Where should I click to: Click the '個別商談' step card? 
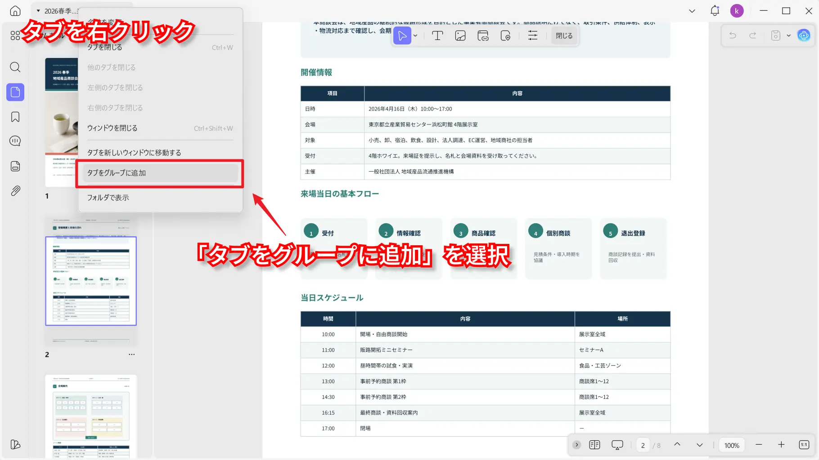[x=558, y=248]
